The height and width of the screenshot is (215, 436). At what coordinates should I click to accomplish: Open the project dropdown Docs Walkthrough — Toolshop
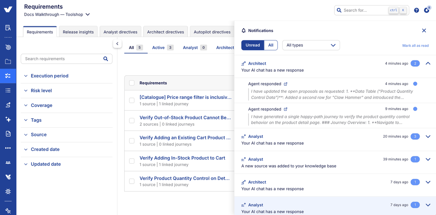tap(57, 15)
